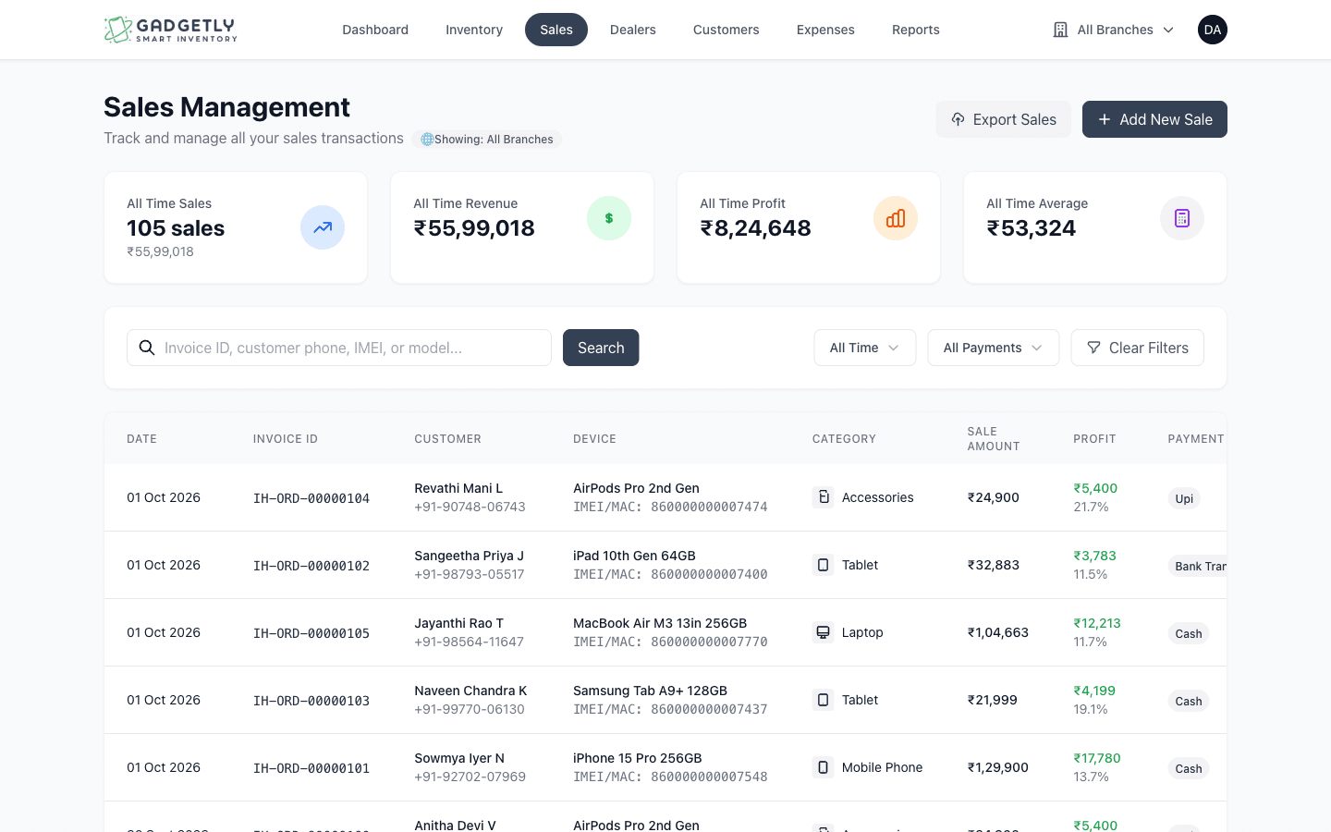Click invoice IH-ORD-00000105

311,633
